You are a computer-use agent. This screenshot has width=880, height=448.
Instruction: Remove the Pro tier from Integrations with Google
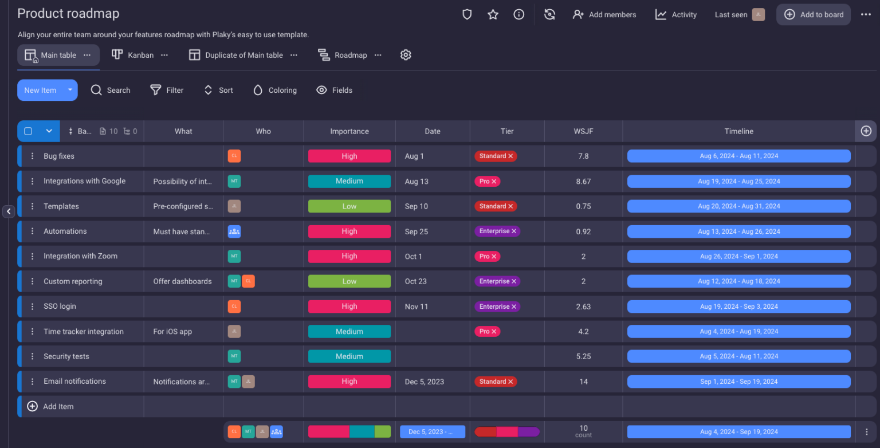(495, 181)
